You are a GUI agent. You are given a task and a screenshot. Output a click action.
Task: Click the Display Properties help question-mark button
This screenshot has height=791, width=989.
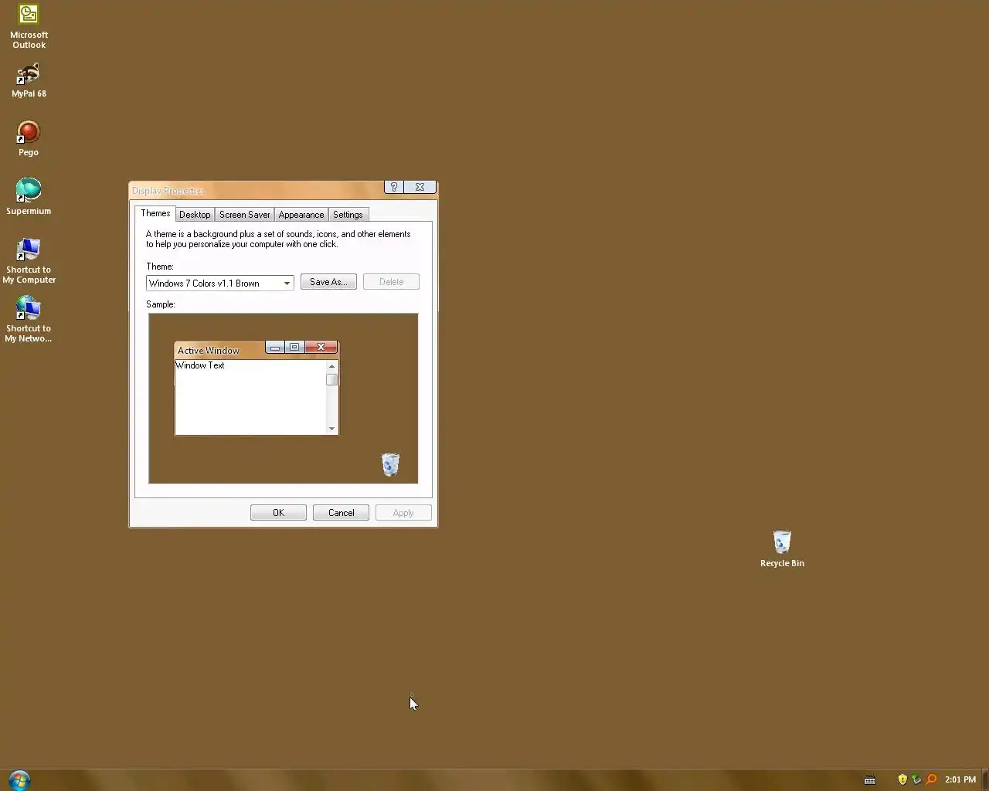point(394,187)
